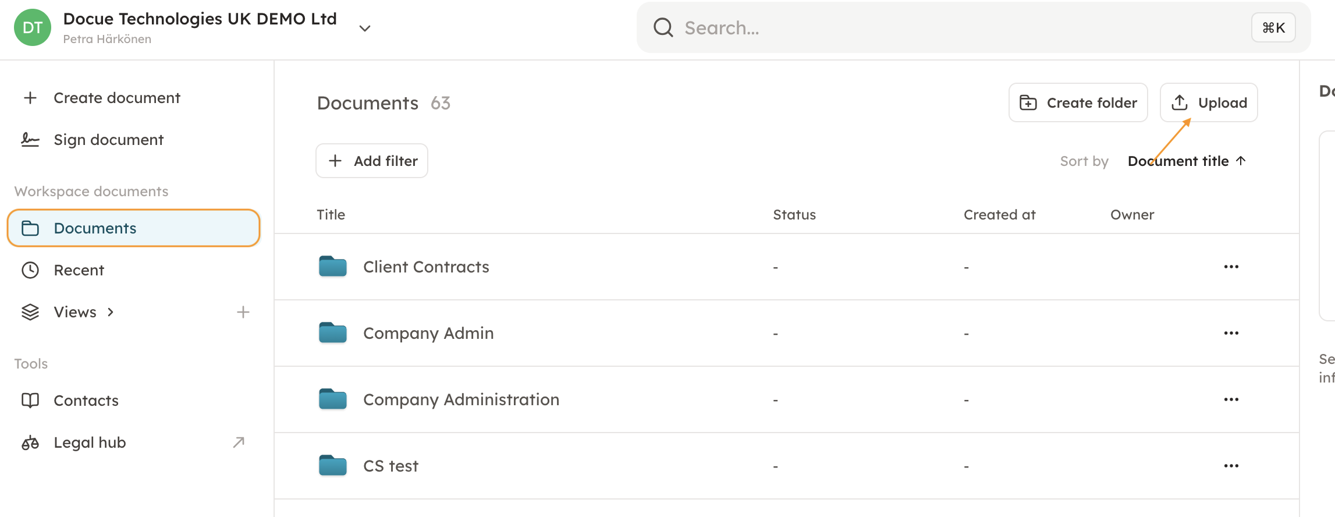Click the Create folder button
1335x517 pixels.
coord(1078,102)
